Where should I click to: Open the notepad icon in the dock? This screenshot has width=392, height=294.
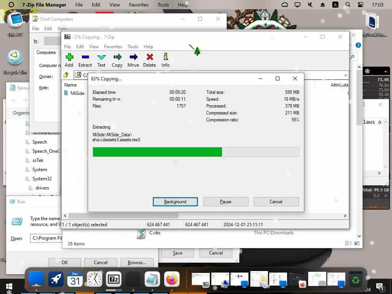point(152,279)
